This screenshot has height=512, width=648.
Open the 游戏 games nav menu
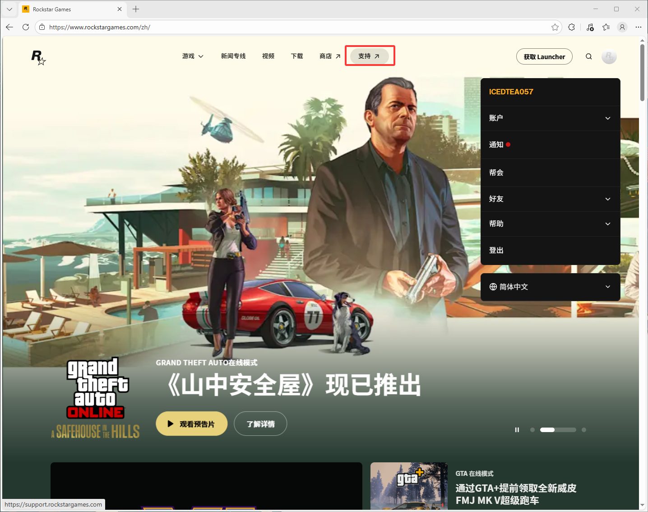tap(193, 56)
